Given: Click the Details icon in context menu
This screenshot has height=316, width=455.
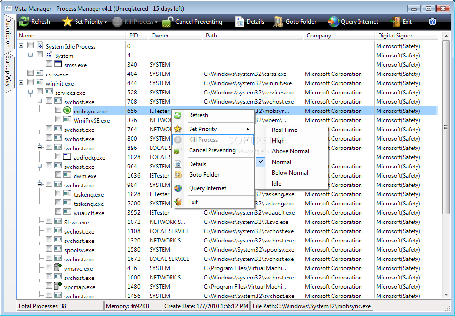Looking at the screenshot, I should click(178, 164).
